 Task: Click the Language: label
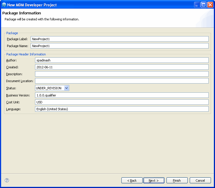[x=13, y=109]
